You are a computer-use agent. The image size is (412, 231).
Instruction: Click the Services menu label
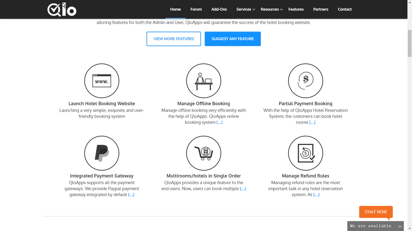point(244,9)
